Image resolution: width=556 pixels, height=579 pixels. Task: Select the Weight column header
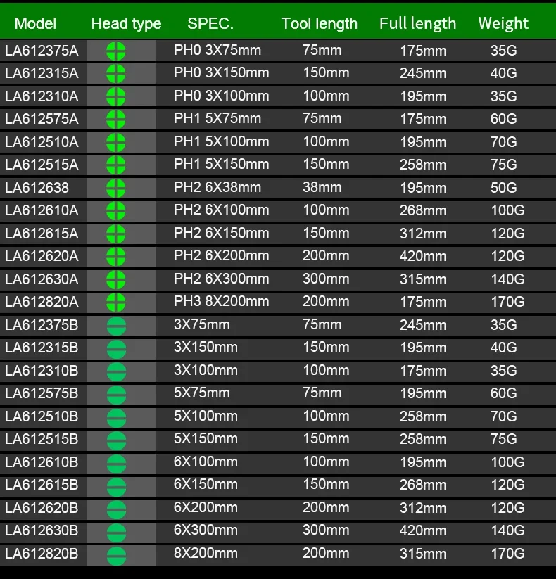(x=503, y=24)
